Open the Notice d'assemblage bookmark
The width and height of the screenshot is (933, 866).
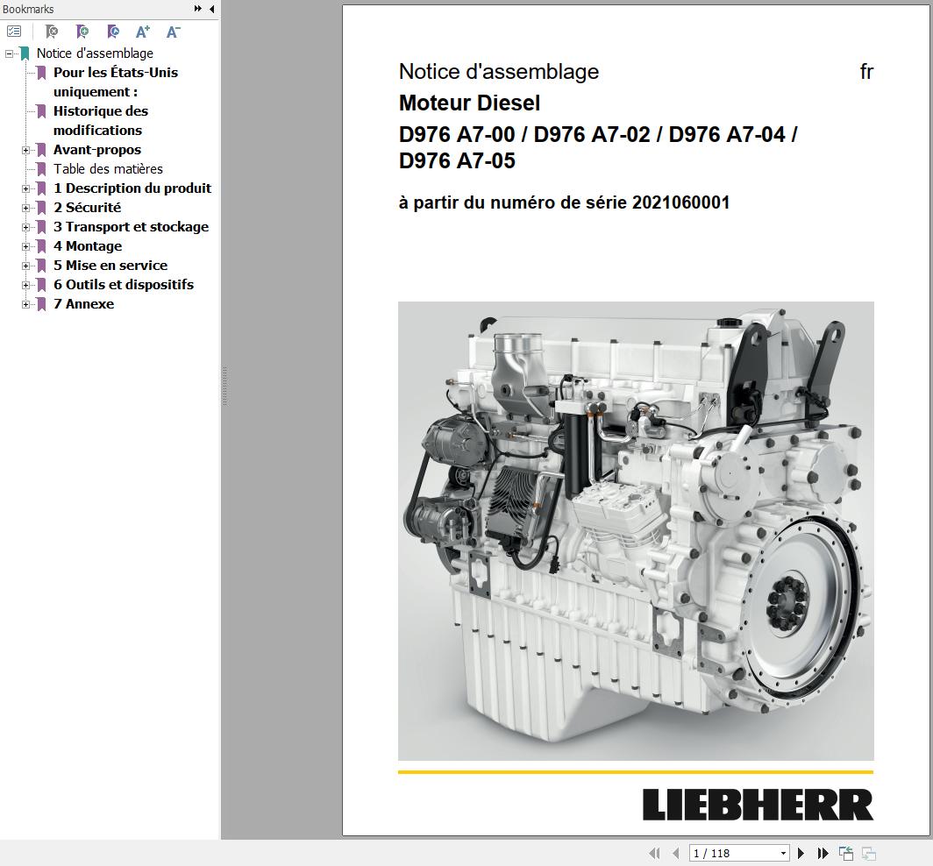tap(96, 53)
